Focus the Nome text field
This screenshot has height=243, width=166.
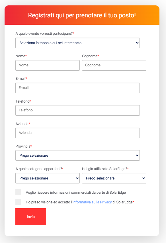pyautogui.click(x=48, y=66)
